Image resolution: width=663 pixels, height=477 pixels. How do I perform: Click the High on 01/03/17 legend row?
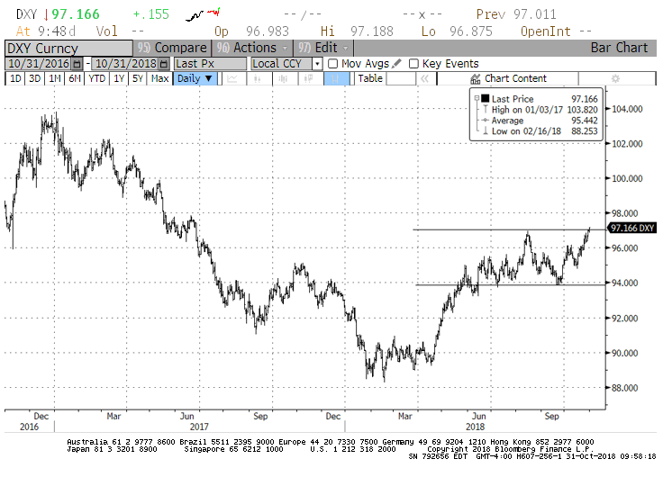click(540, 110)
